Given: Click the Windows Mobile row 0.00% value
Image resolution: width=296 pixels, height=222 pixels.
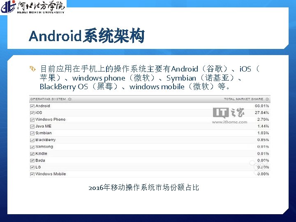Looking at the screenshot, I should [x=263, y=174].
